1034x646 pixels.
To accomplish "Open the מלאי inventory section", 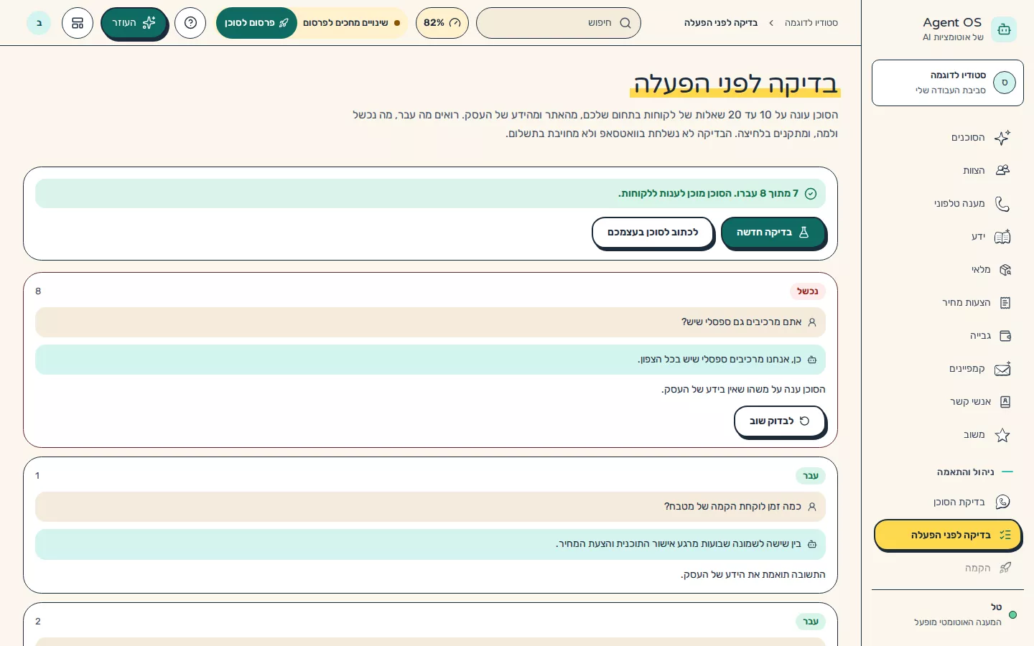I will click(947, 270).
